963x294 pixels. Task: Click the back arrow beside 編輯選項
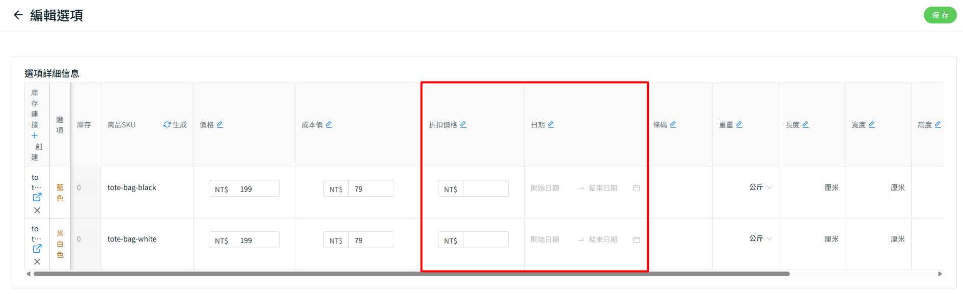18,15
